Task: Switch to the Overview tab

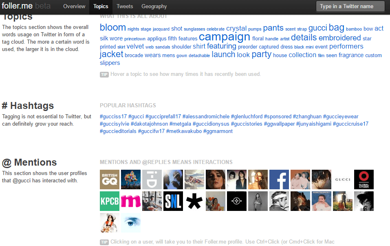Action: pos(74,7)
